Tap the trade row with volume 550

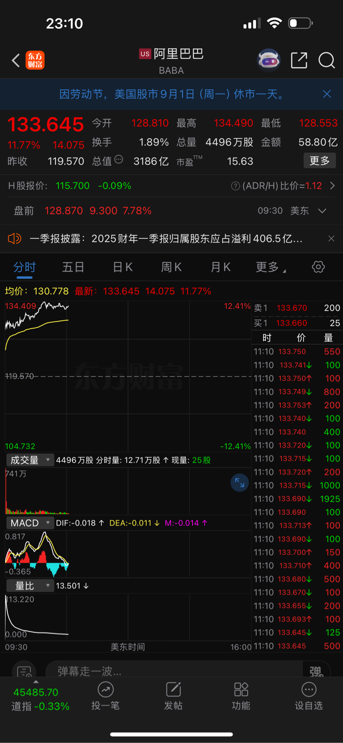pyautogui.click(x=297, y=352)
